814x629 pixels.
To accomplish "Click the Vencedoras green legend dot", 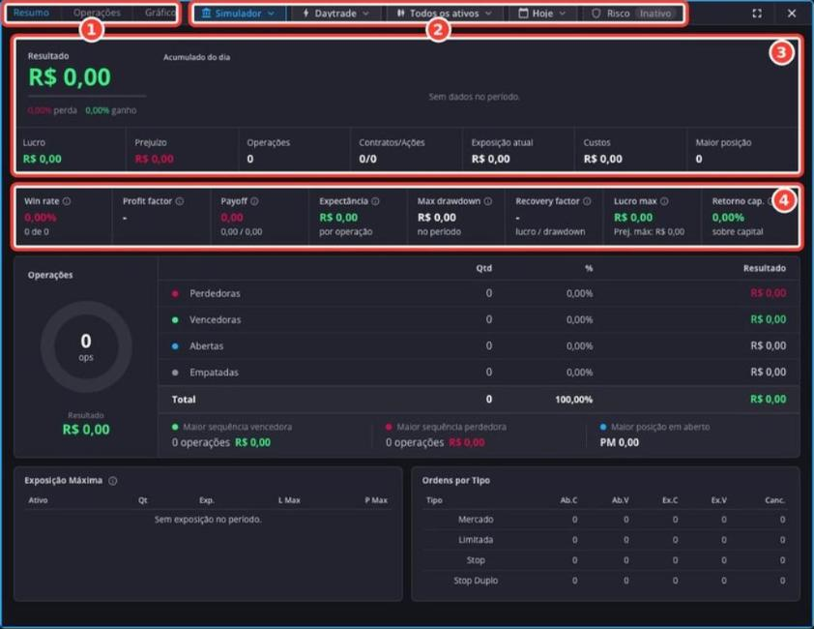I will pos(176,320).
